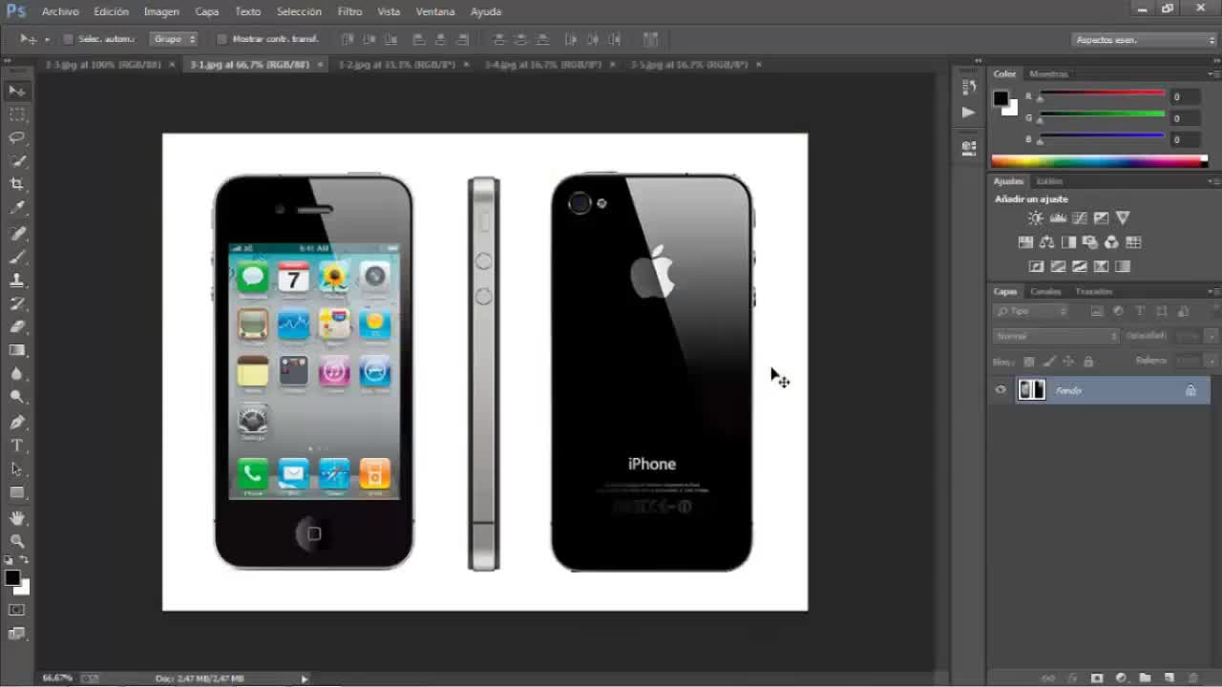Toggle lock all padlock option
This screenshot has height=687, width=1222.
[x=1088, y=362]
